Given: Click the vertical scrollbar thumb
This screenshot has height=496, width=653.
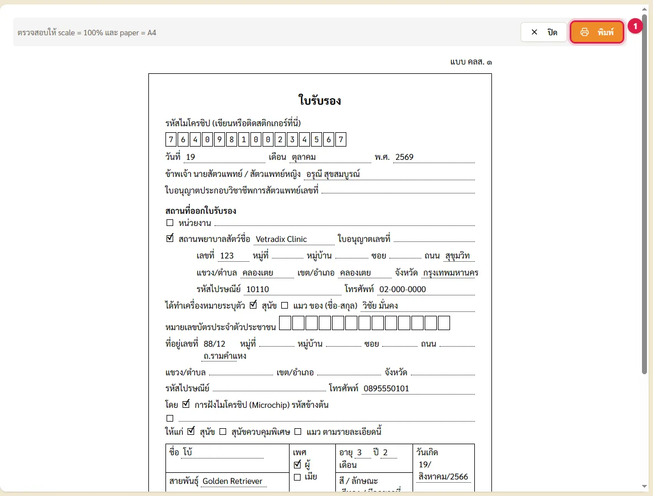Looking at the screenshot, I should tap(644, 194).
